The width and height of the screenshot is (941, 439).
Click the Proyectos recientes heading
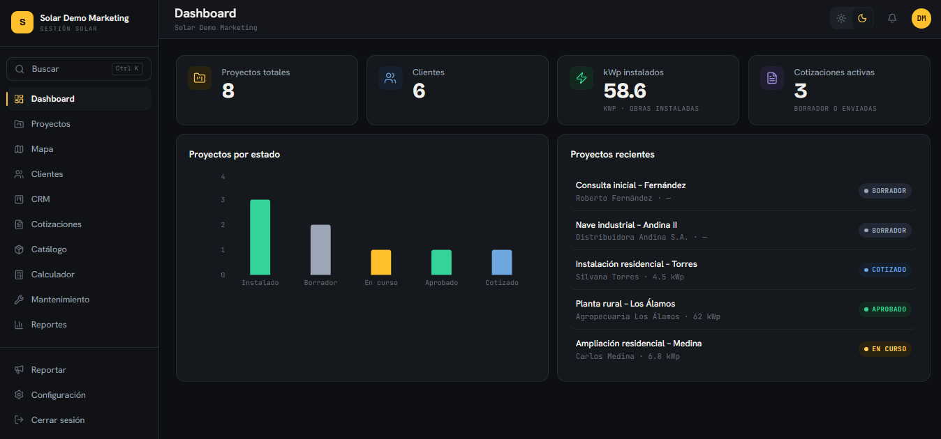(612, 155)
